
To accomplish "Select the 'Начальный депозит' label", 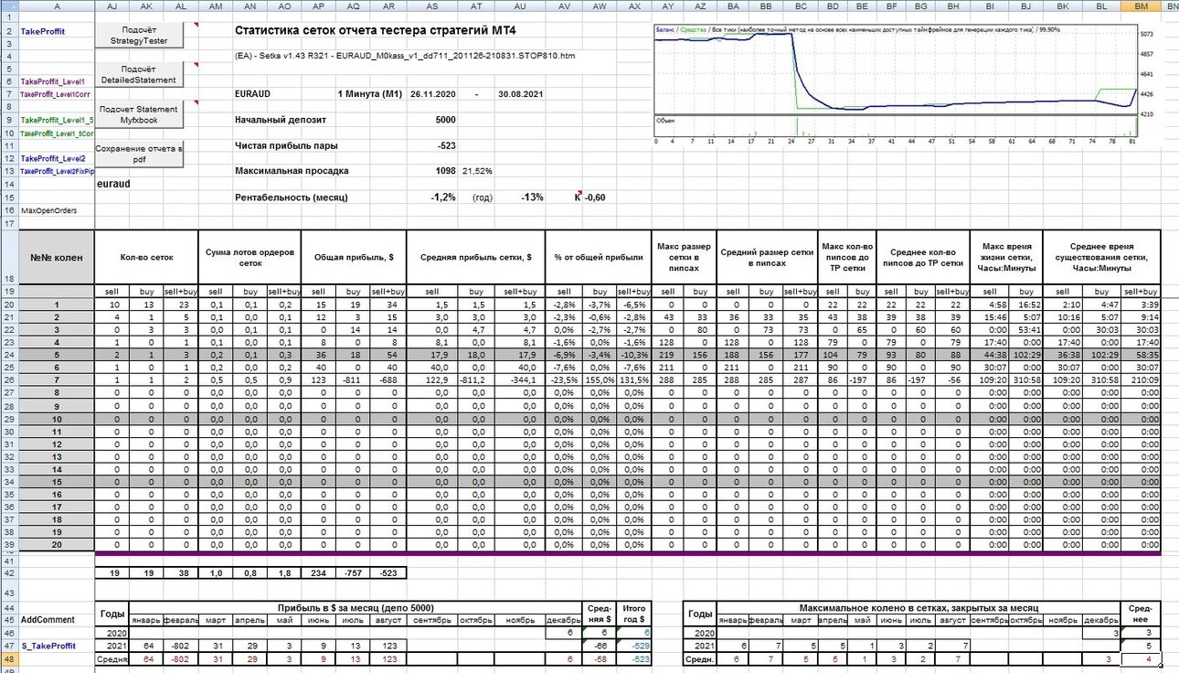I will [x=281, y=120].
